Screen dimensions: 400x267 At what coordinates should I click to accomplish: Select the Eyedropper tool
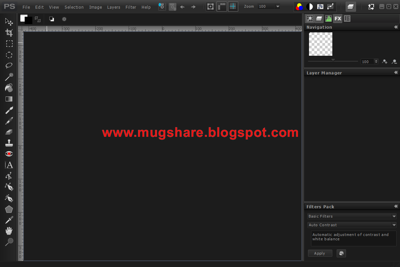coord(9,220)
